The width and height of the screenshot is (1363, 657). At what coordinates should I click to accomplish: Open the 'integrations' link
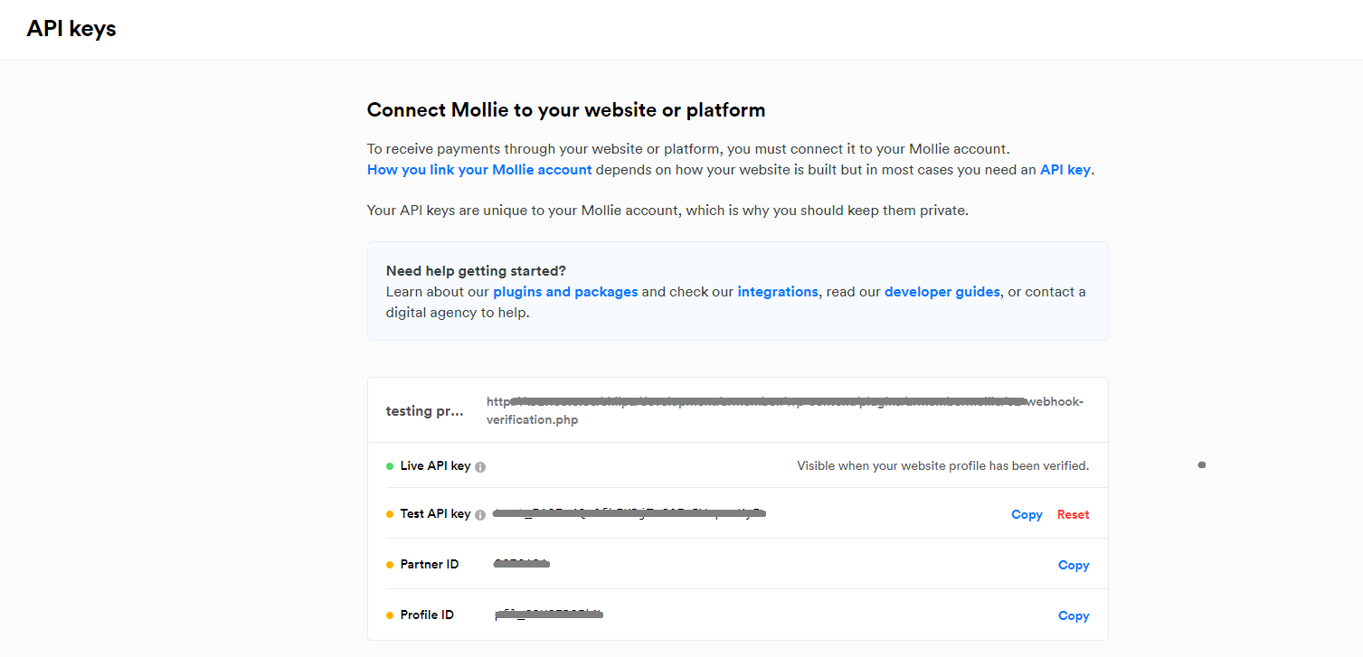point(778,292)
